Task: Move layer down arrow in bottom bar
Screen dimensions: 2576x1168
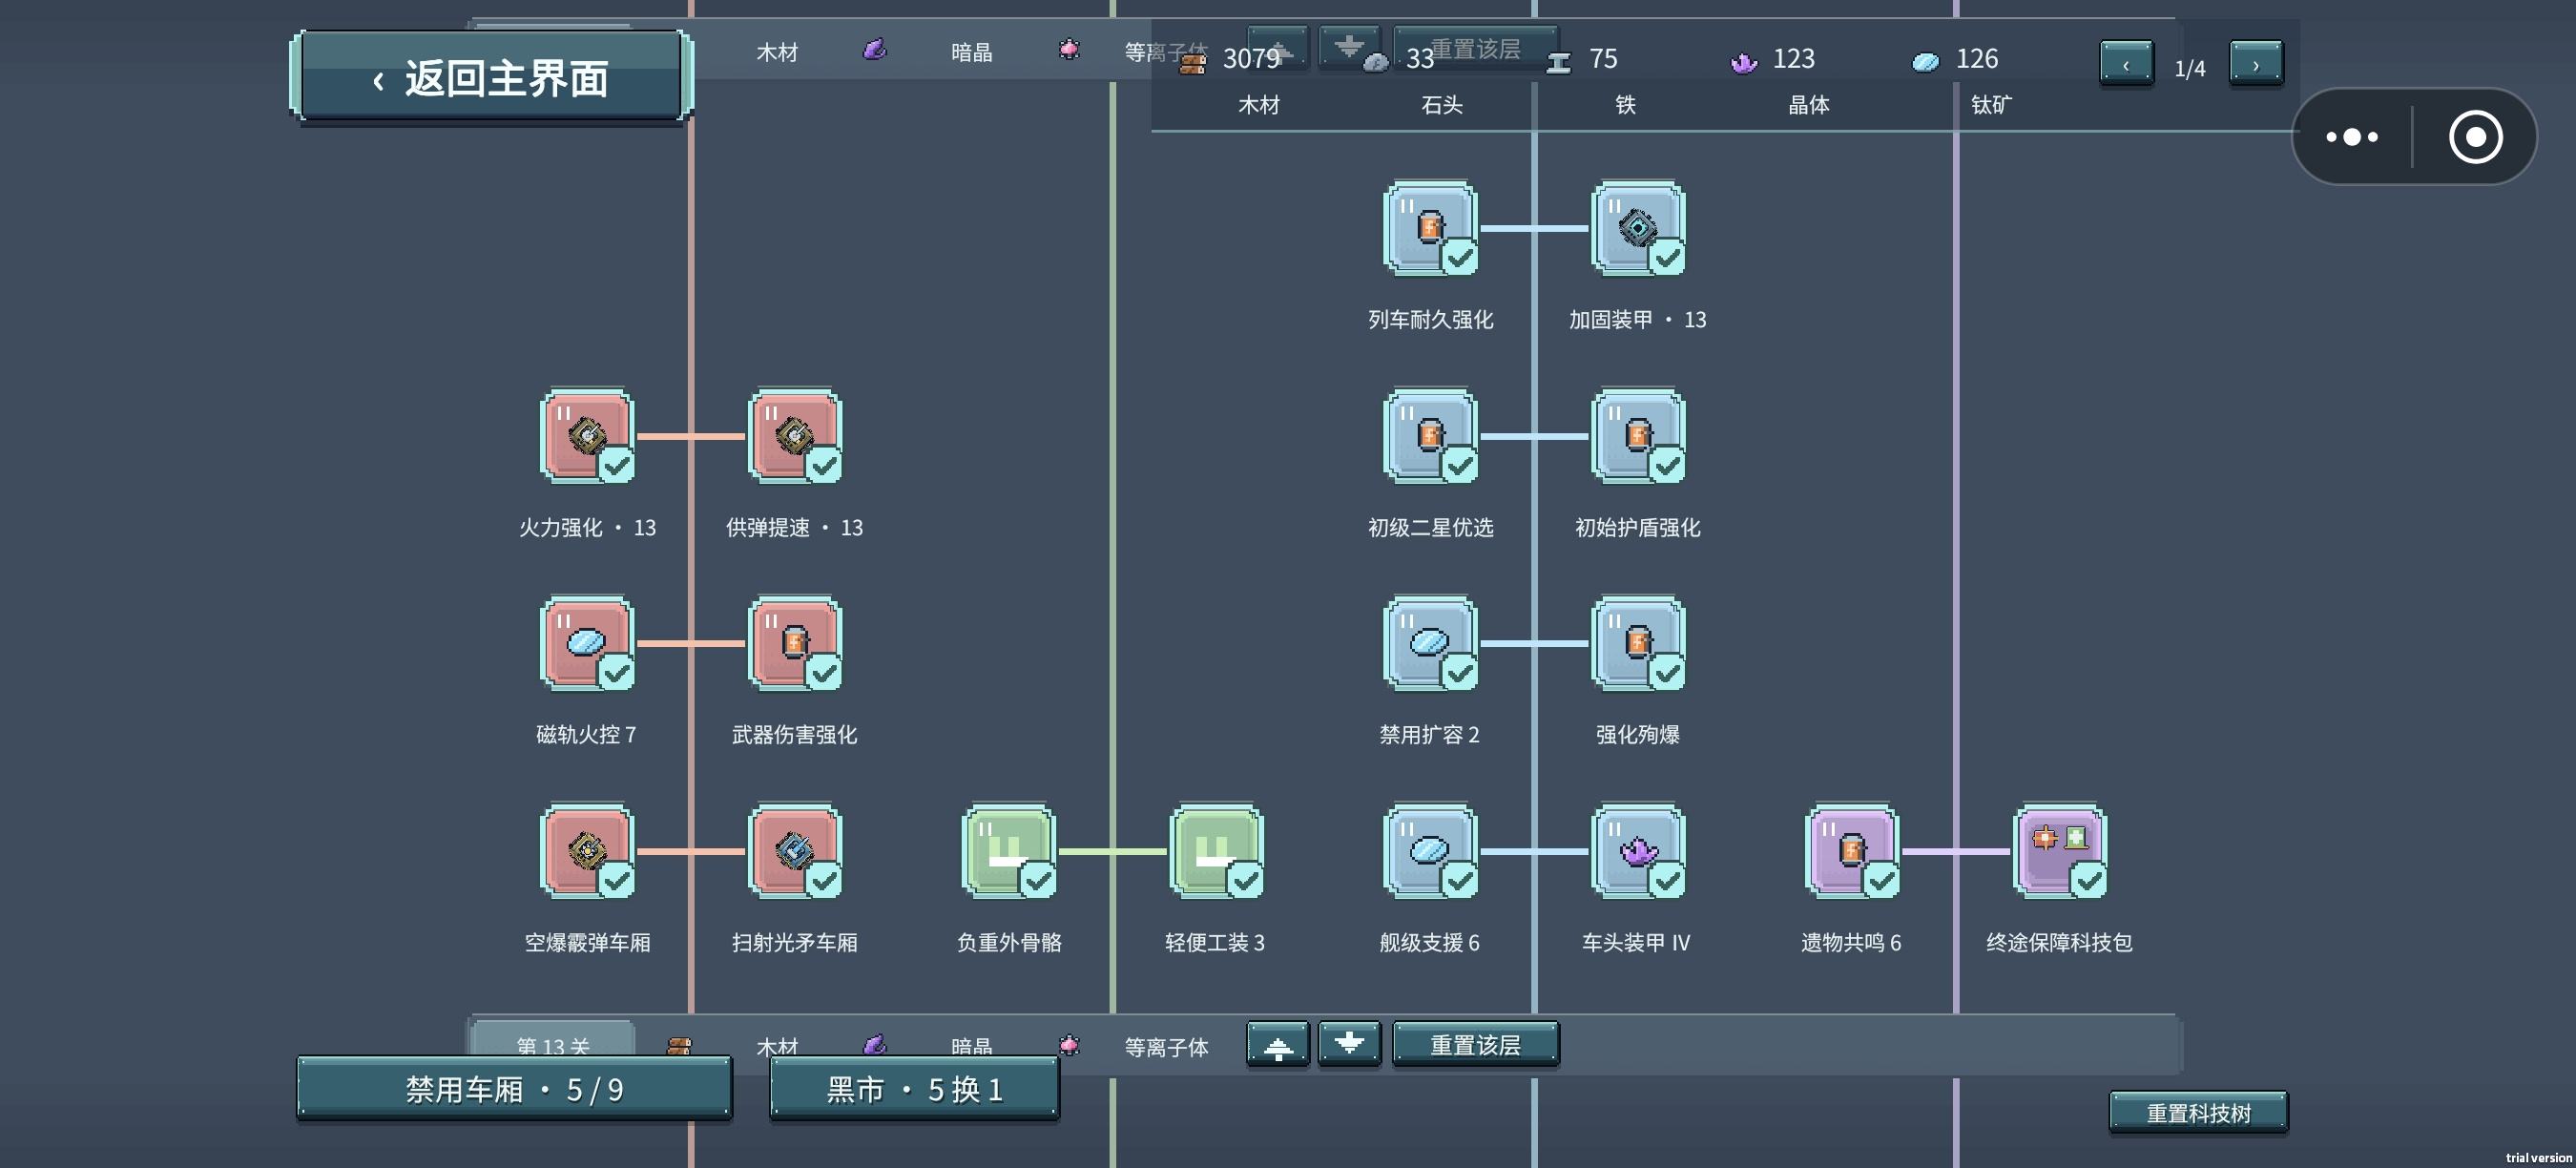Action: (1349, 1045)
